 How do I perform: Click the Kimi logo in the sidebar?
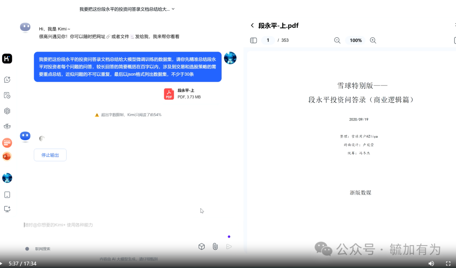[x=7, y=59]
